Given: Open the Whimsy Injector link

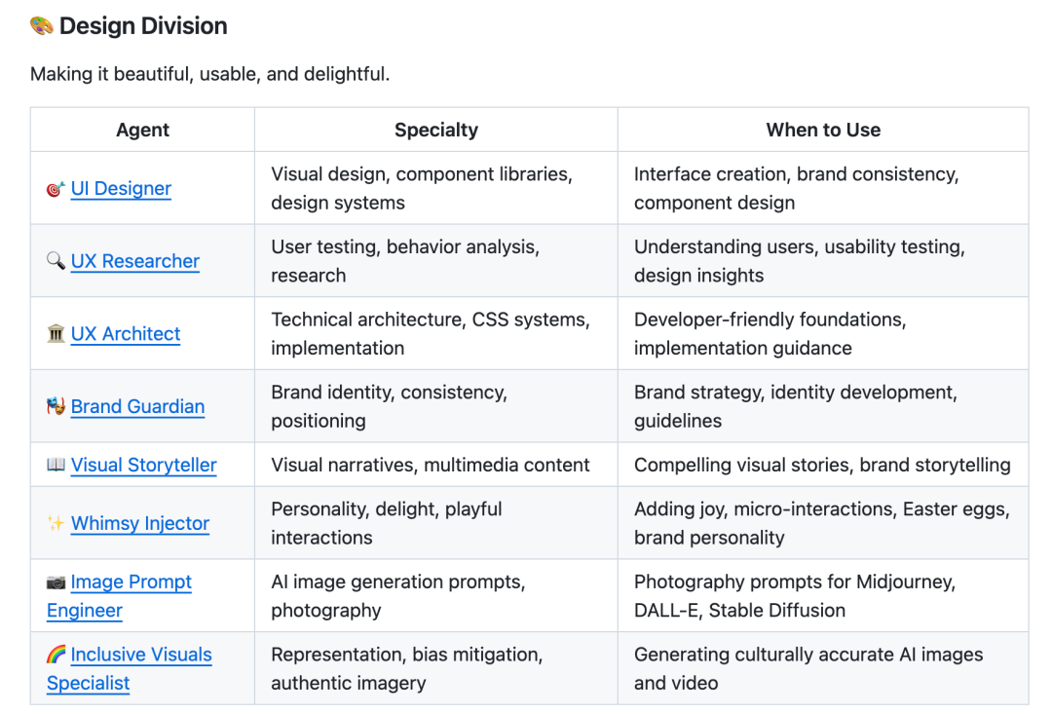Looking at the screenshot, I should point(140,524).
